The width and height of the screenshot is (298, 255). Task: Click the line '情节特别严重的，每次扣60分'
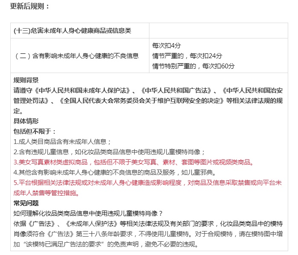(x=193, y=66)
